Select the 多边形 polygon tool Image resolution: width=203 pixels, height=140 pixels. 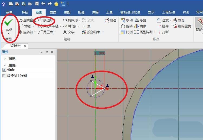[x=46, y=20]
